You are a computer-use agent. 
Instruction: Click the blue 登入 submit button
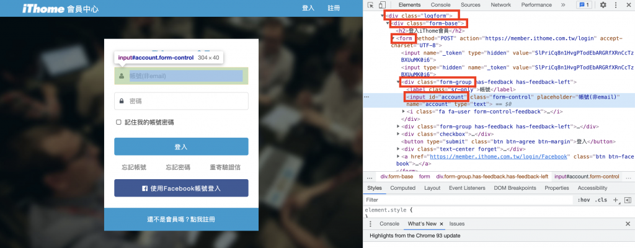[181, 147]
